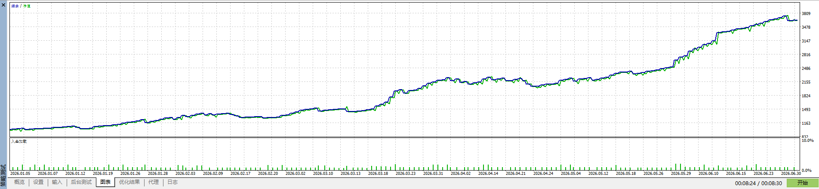Click the green 净值 legend label
This screenshot has width=819, height=189.
pyautogui.click(x=27, y=6)
